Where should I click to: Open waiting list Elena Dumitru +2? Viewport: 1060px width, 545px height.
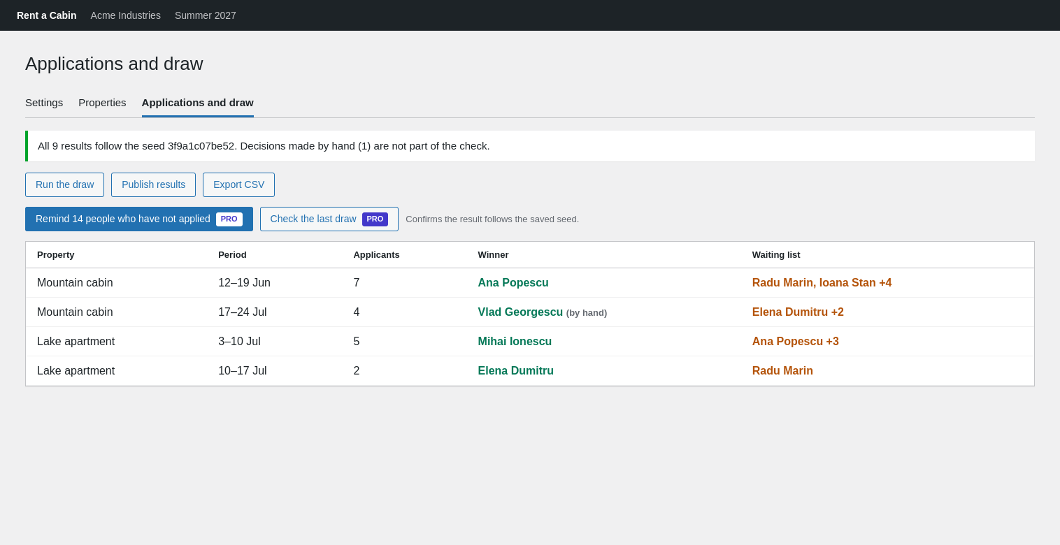pyautogui.click(x=798, y=312)
